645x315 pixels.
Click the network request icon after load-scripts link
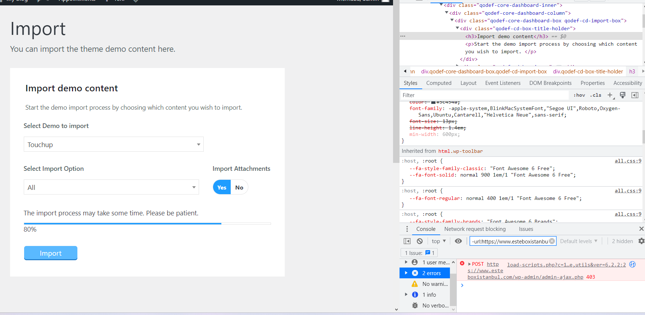(x=632, y=264)
